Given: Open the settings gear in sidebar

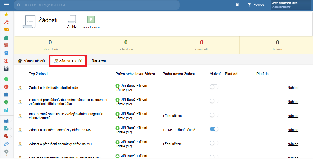Looking at the screenshot, I should click(6, 152).
